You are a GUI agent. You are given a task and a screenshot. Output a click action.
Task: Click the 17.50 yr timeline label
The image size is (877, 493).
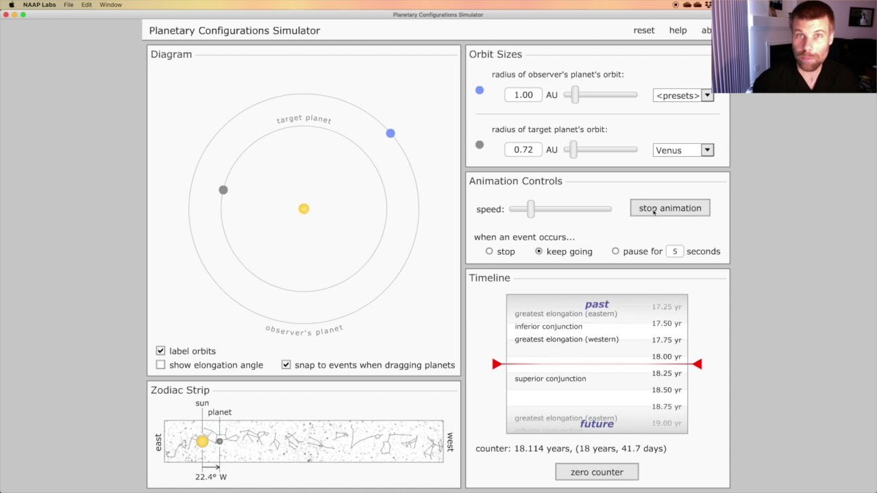pos(667,323)
